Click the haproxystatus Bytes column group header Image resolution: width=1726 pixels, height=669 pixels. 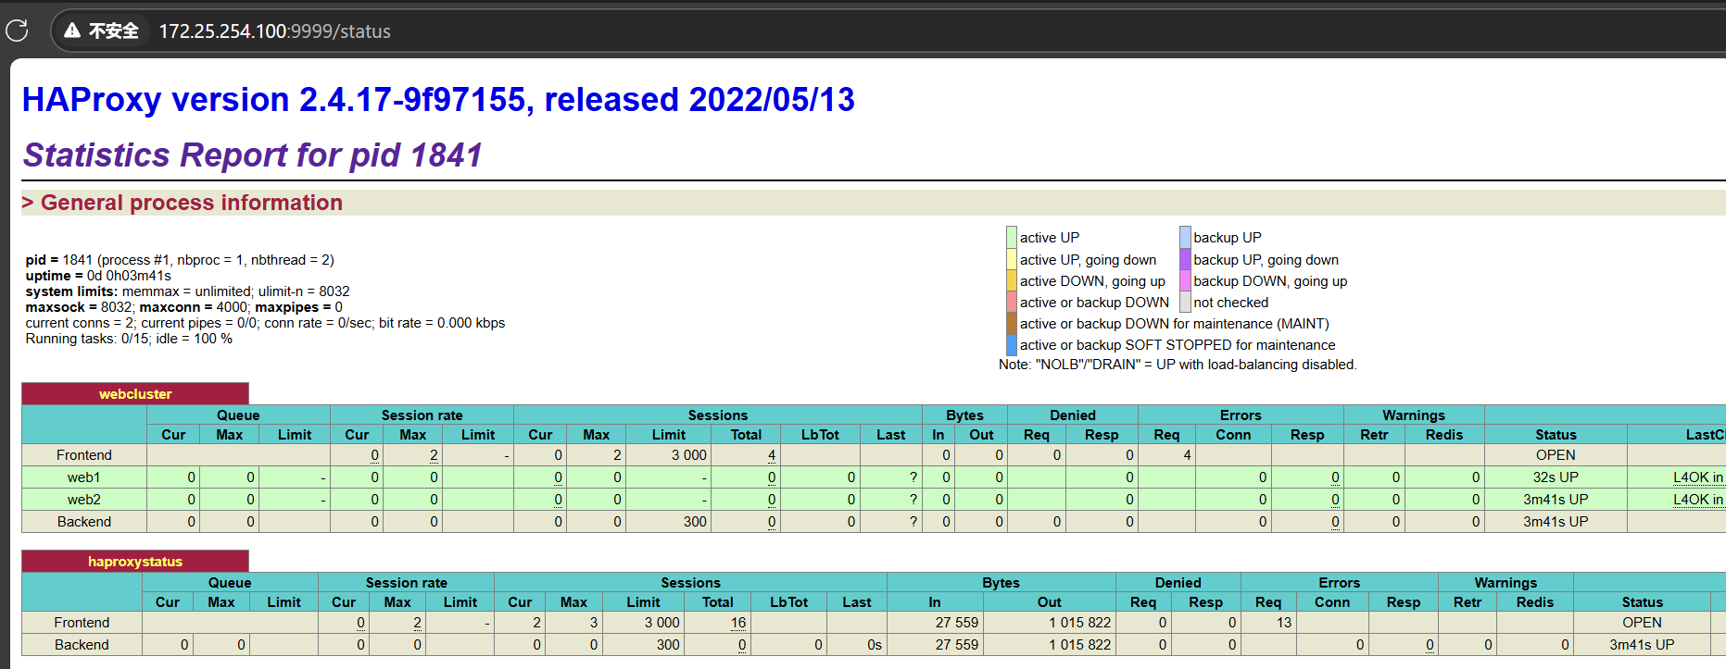point(1001,583)
